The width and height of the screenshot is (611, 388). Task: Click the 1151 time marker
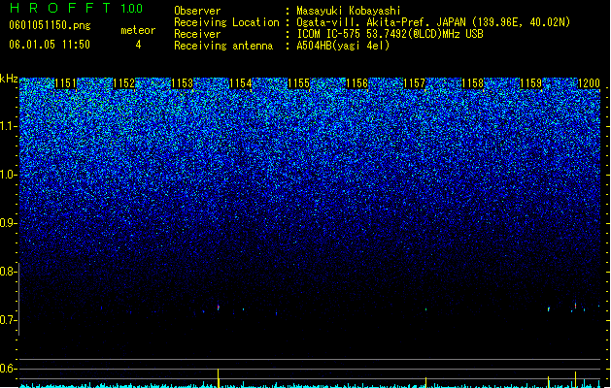(x=65, y=83)
